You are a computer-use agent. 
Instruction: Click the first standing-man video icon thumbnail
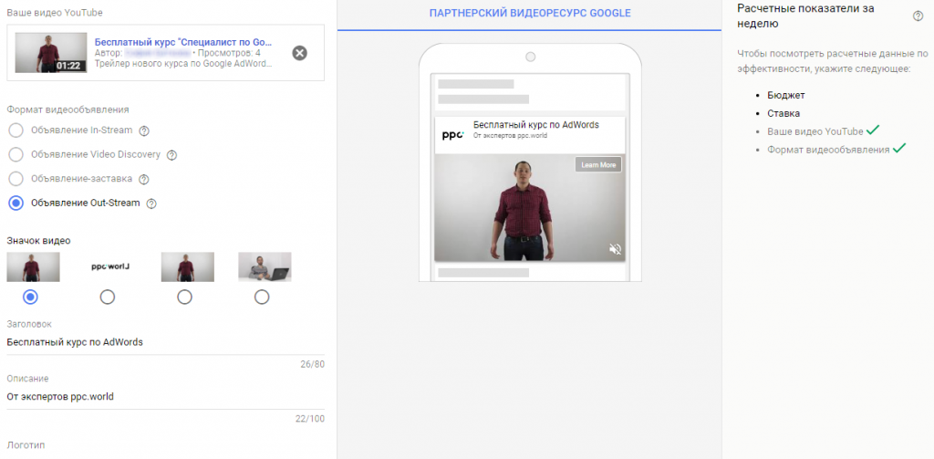34,266
